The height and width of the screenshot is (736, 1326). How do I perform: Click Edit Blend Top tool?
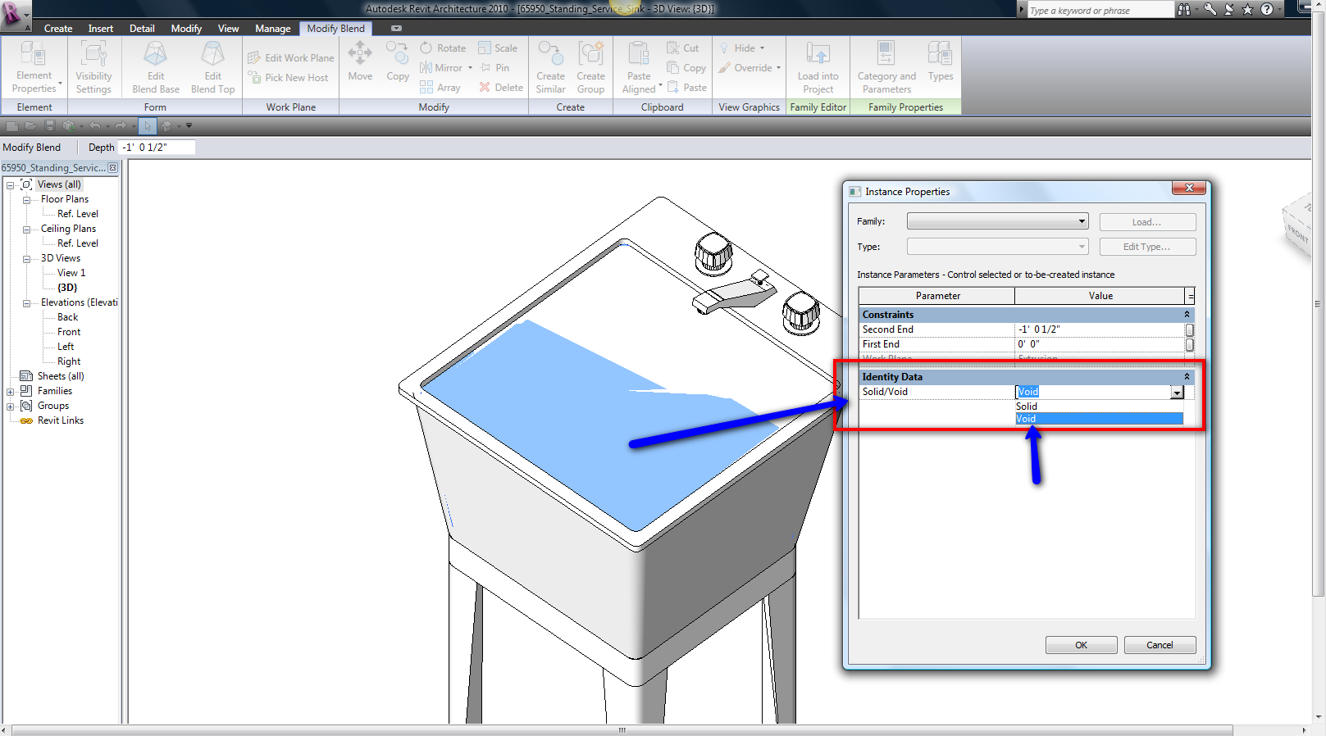pyautogui.click(x=213, y=68)
